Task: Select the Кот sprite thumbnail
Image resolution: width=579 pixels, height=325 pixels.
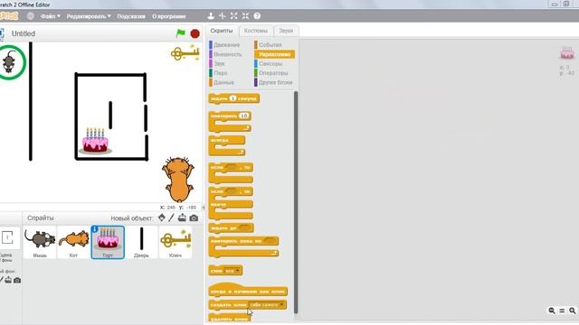Action: [x=73, y=242]
